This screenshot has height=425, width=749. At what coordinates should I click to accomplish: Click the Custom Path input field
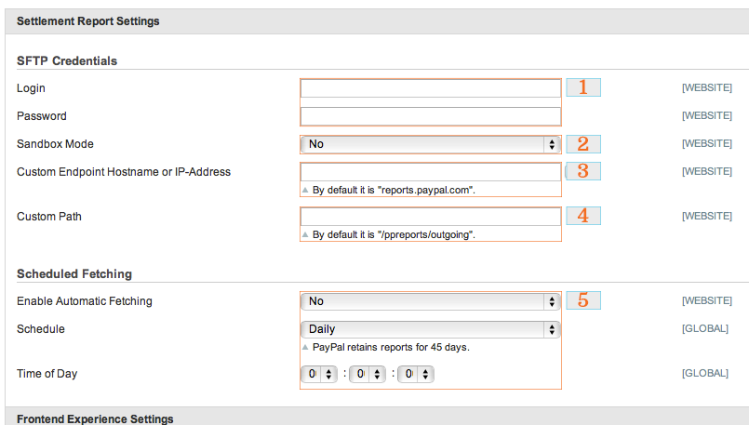[431, 217]
